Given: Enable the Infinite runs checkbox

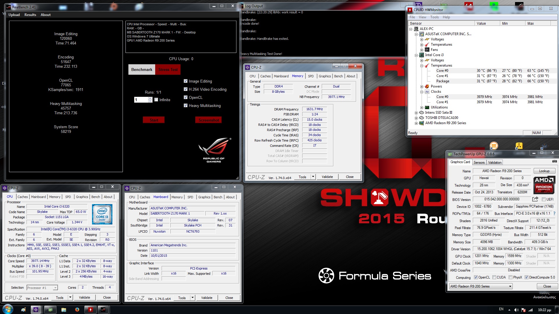Looking at the screenshot, I should (156, 100).
